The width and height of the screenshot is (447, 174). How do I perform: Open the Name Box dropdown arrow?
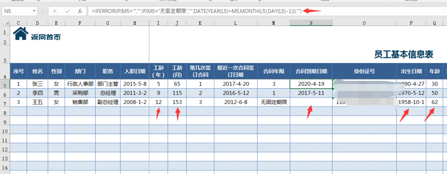pos(34,11)
